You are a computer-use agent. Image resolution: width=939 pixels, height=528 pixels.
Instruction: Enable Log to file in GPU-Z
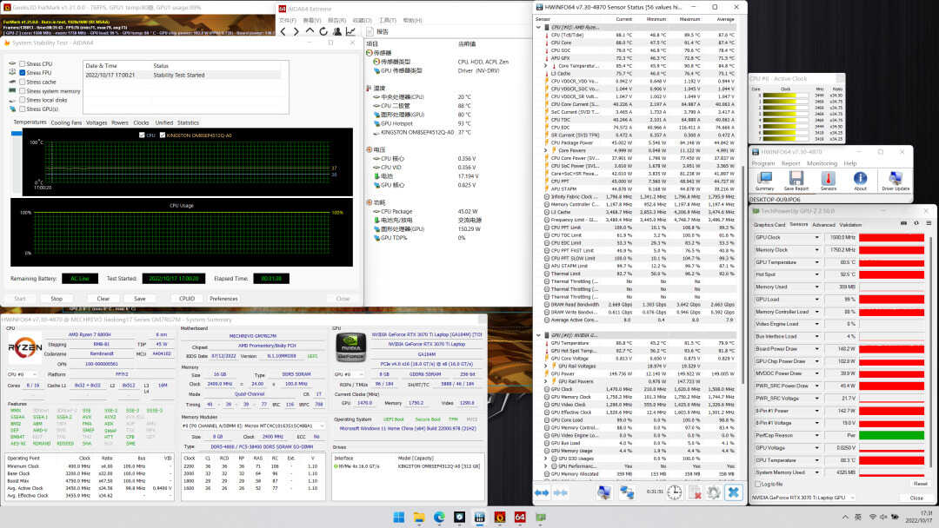tap(758, 484)
